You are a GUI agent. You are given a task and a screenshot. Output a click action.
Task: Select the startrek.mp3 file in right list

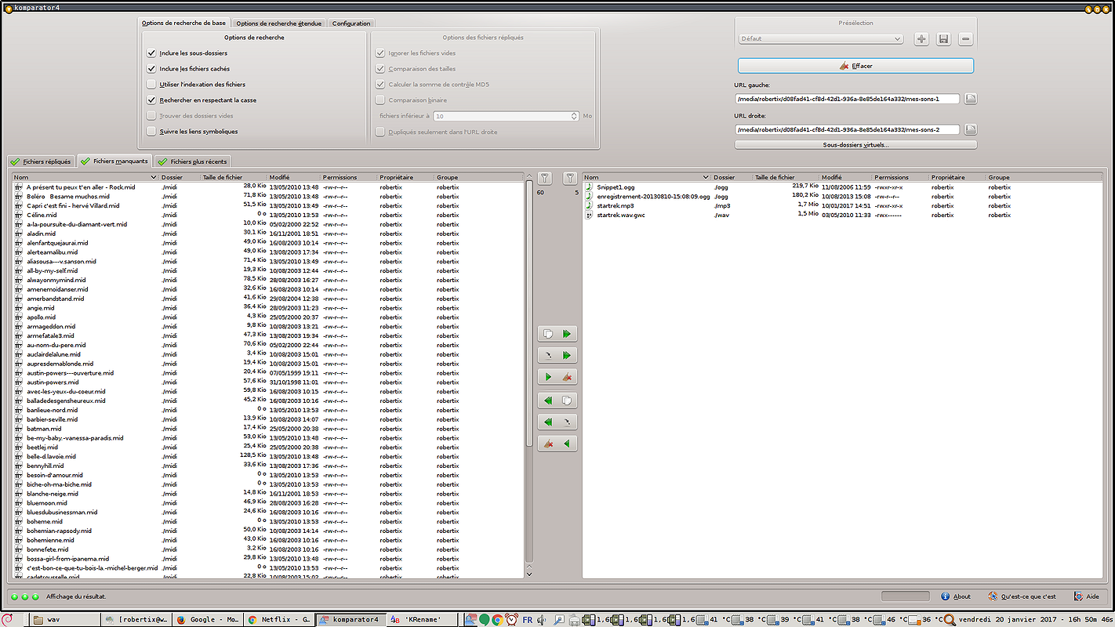841,205
